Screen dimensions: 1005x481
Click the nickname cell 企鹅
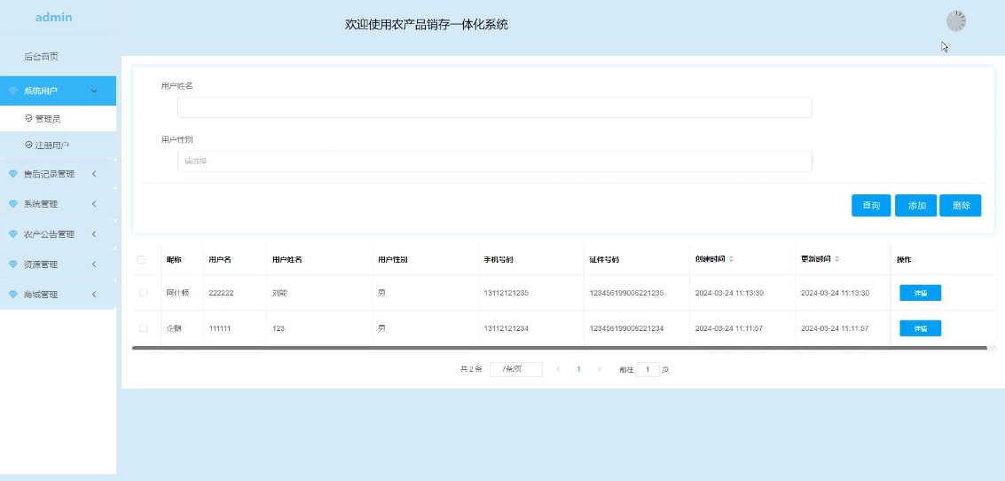click(x=174, y=328)
